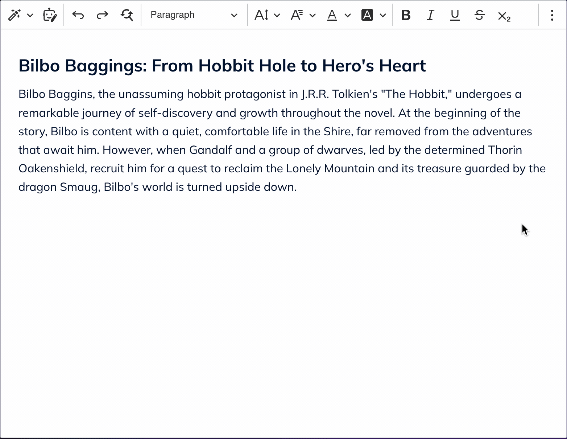567x439 pixels.
Task: Open Find and Replace tool
Action: click(x=127, y=15)
